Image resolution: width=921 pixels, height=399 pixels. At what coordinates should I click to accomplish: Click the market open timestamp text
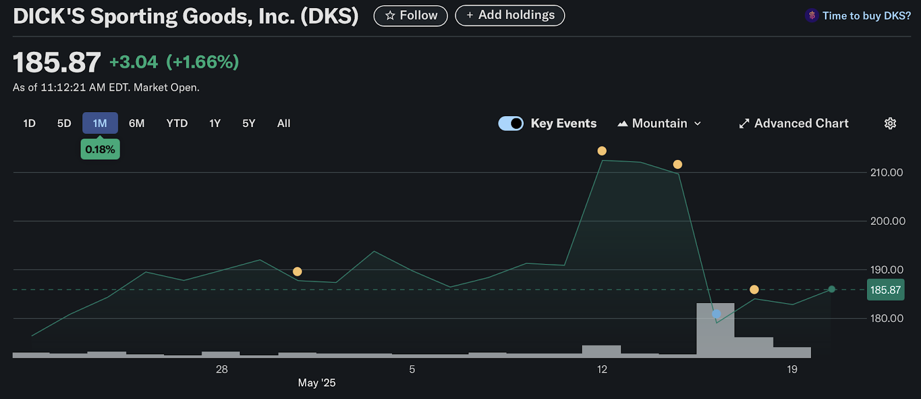(106, 87)
